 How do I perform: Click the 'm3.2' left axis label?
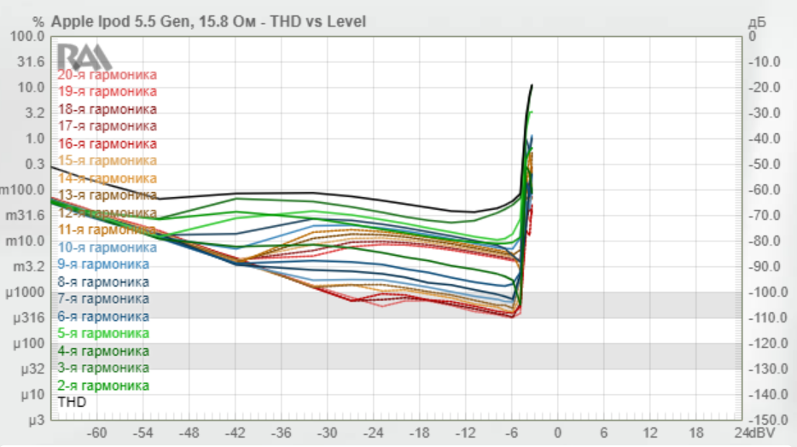tap(29, 267)
